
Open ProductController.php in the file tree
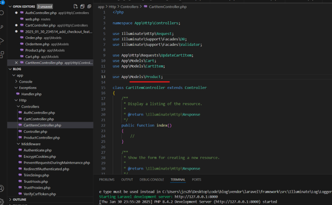(41, 137)
